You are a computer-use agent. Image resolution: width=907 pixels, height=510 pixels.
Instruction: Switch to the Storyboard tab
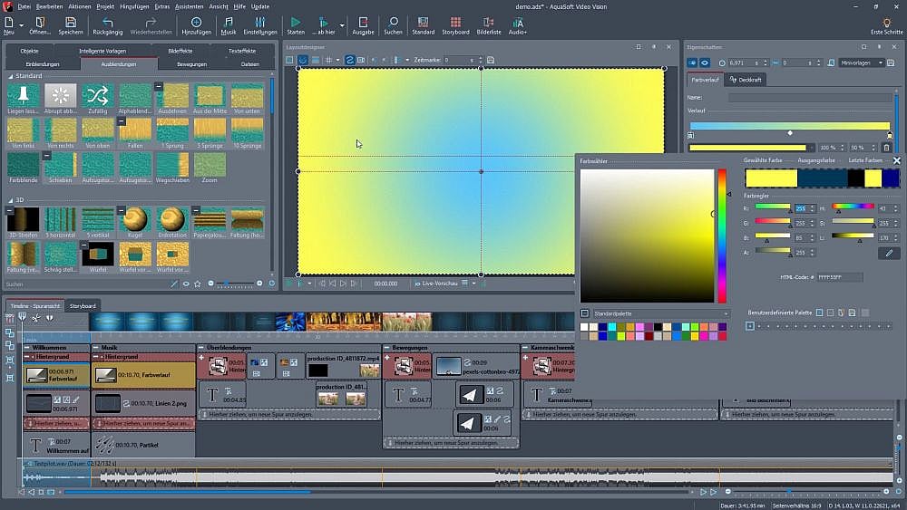(83, 306)
